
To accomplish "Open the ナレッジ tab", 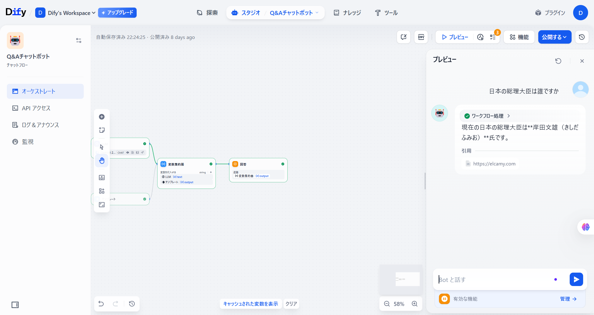I will coord(347,13).
